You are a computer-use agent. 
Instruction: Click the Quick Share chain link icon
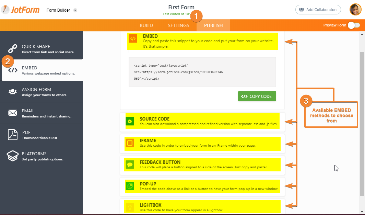tap(13, 49)
